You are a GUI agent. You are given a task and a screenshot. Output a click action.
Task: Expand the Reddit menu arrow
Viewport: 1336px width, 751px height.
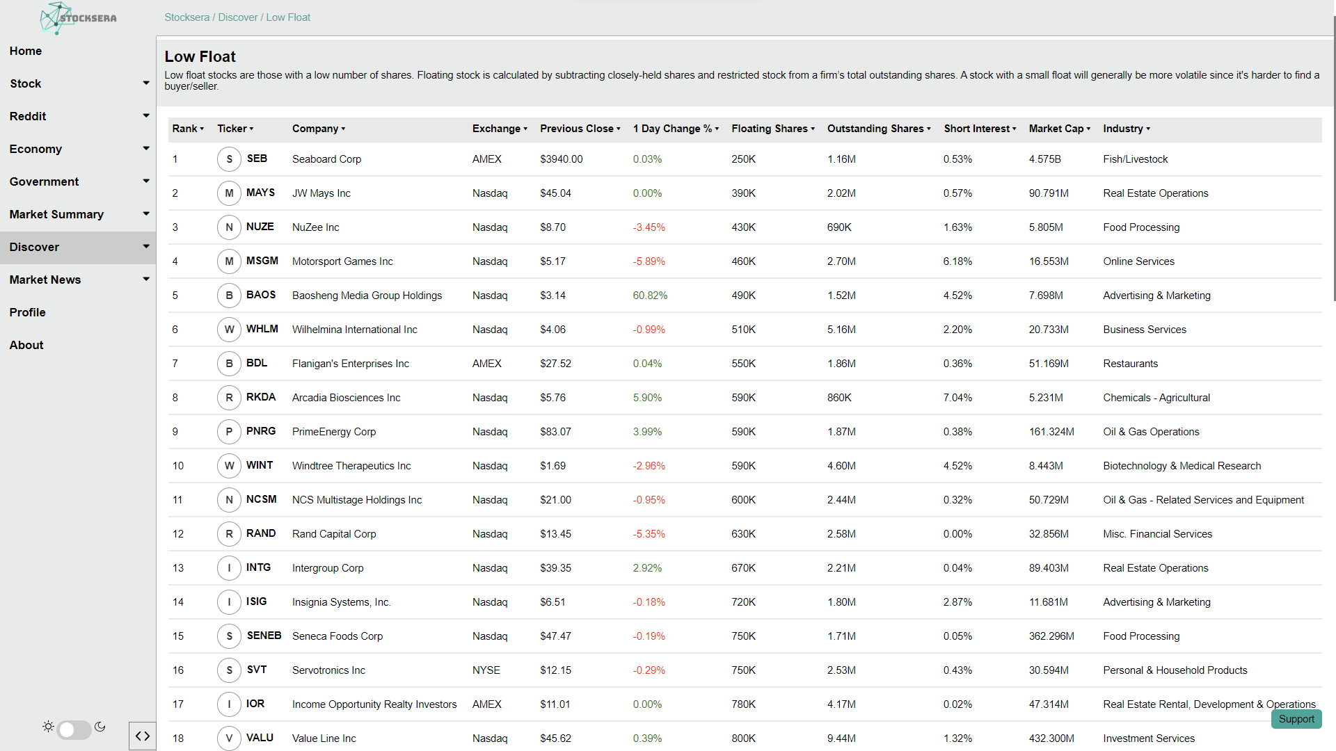[x=146, y=115]
